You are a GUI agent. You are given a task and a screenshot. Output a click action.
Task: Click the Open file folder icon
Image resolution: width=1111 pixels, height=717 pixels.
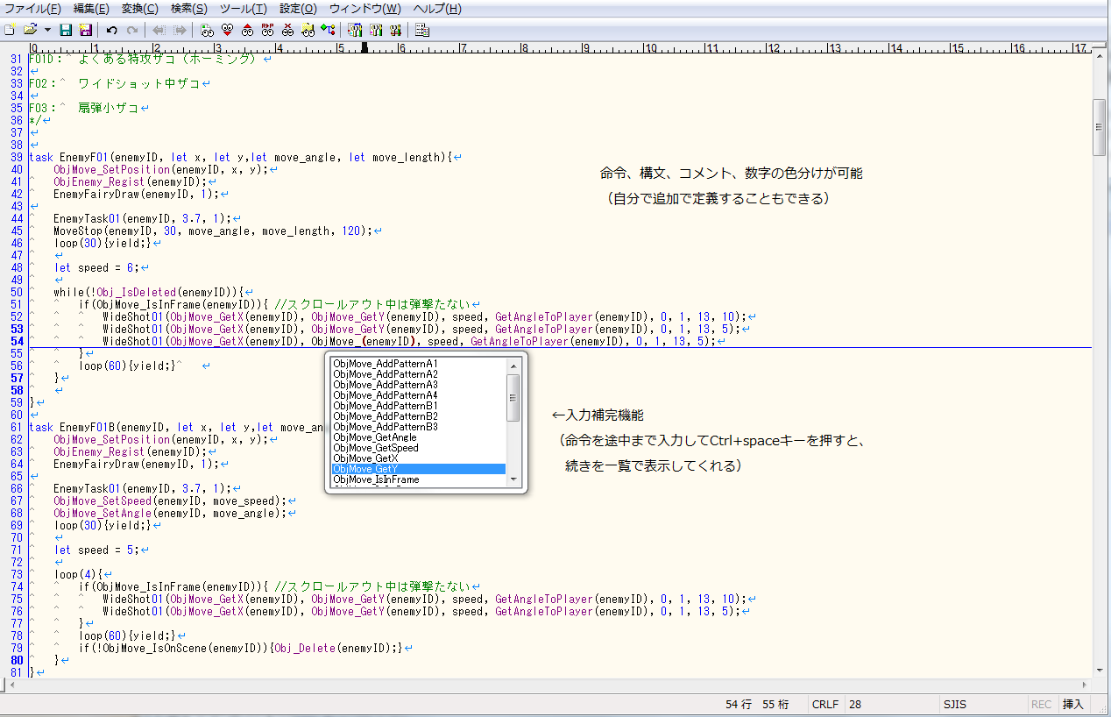coord(30,30)
